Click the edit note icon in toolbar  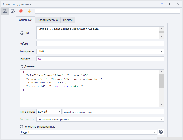(13, 11)
